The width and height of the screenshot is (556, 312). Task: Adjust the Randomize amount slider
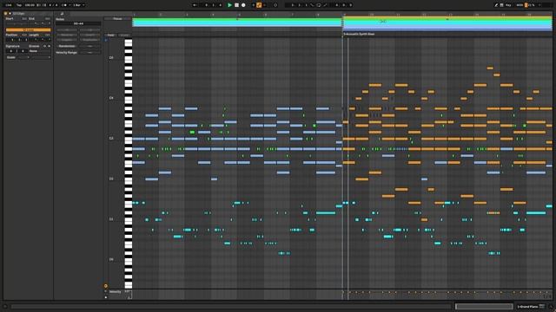click(x=90, y=46)
